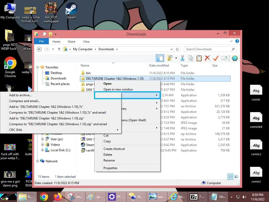Sort by Date modified column
The width and height of the screenshot is (269, 202).
pos(163,65)
